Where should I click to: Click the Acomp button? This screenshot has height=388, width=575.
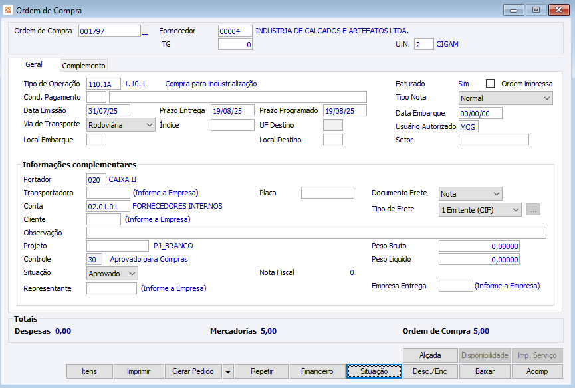pos(537,371)
